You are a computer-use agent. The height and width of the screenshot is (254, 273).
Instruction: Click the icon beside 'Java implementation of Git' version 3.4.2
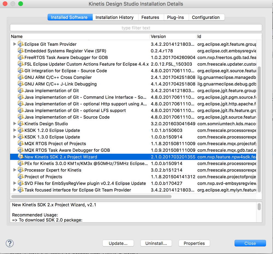pyautogui.click(x=20, y=91)
